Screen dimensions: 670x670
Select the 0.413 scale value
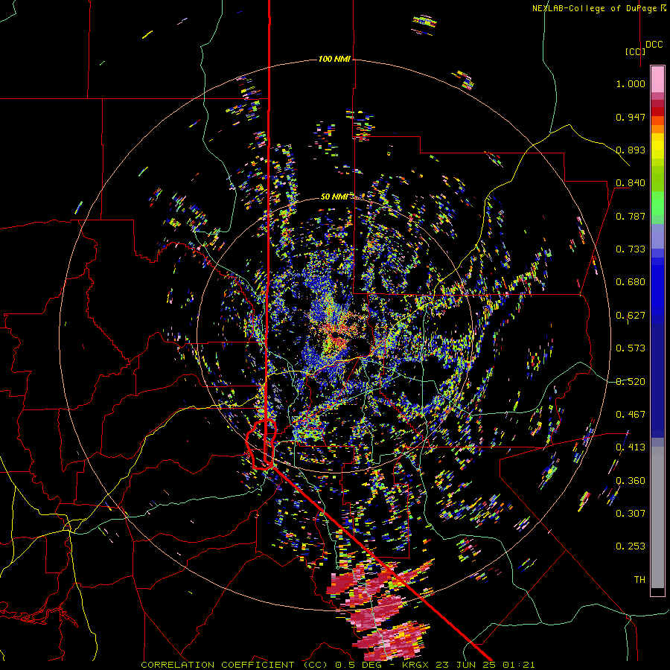click(631, 447)
